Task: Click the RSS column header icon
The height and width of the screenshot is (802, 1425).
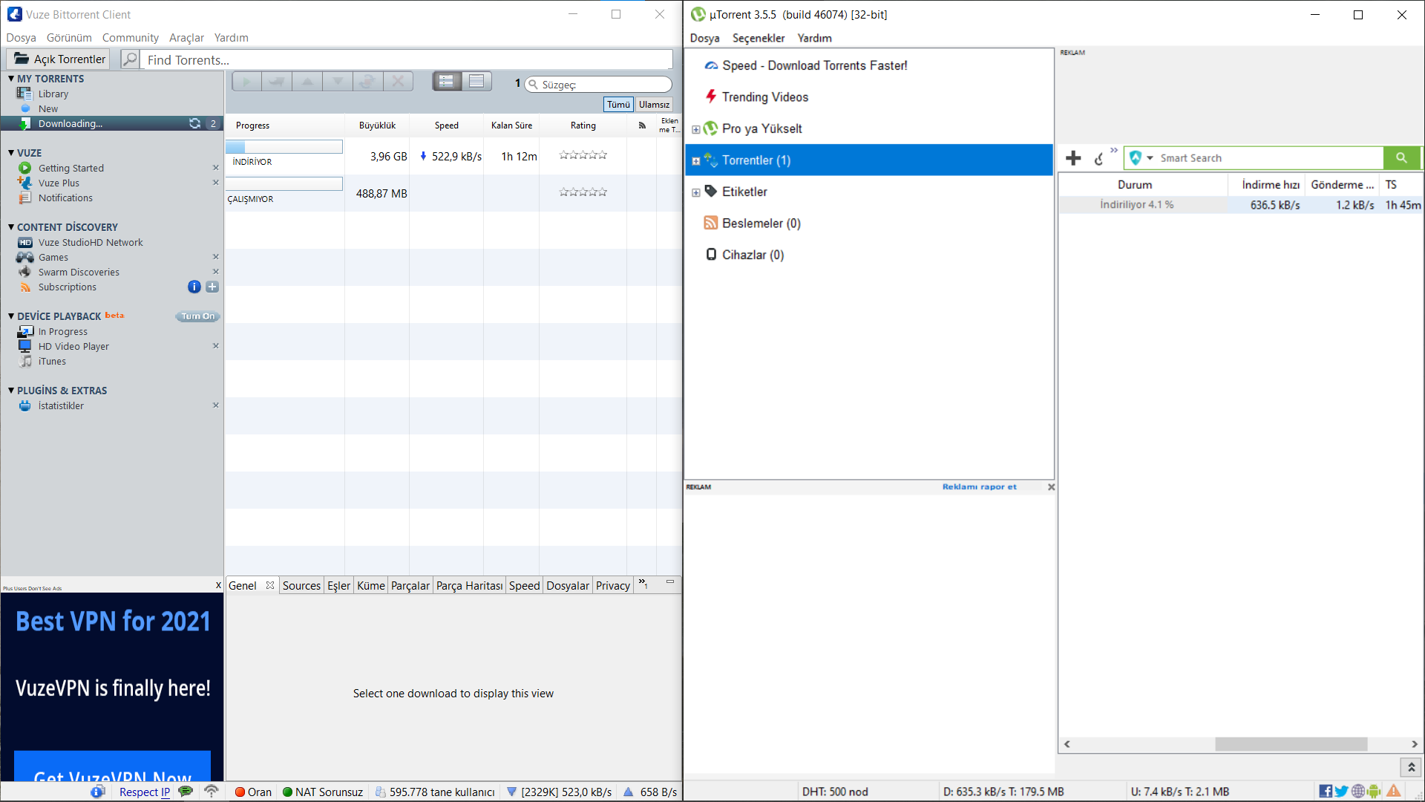Action: (642, 125)
